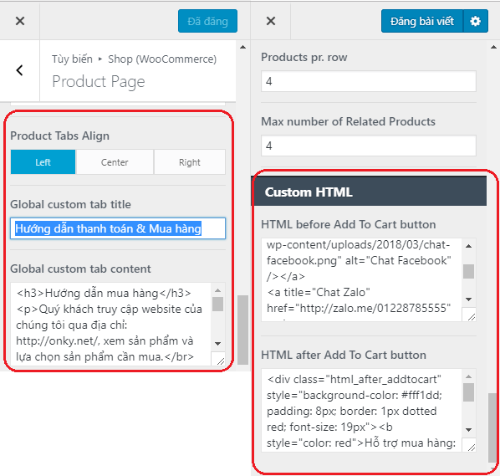The width and height of the screenshot is (500, 476).
Task: Click HTML before Add To Cart textarea
Action: (362, 279)
